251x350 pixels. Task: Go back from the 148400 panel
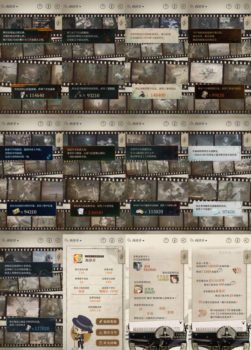coord(129,6)
